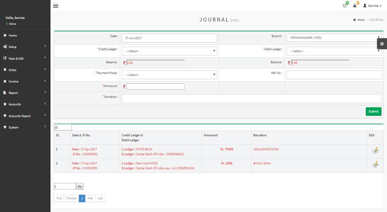
Task: Click the star icon next to Accounts Report
Action: tap(5, 115)
